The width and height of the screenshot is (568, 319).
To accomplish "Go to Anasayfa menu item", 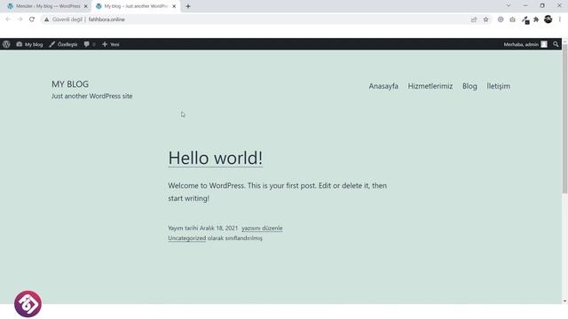I will point(383,86).
